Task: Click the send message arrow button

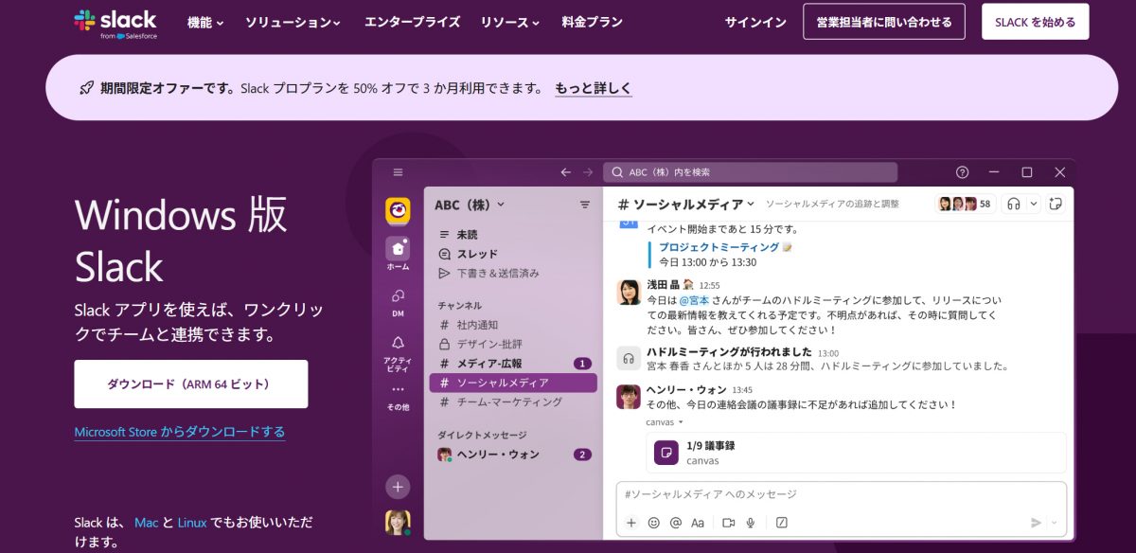Action: click(1036, 523)
